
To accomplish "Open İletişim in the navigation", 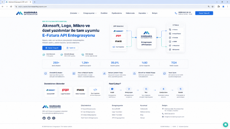I will tap(155, 13).
